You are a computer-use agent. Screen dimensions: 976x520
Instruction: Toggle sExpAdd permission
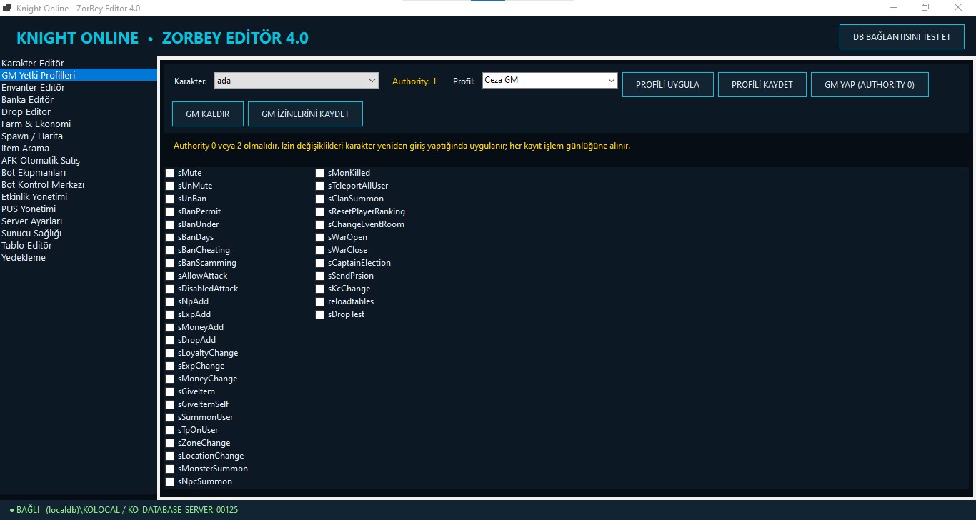coord(170,314)
